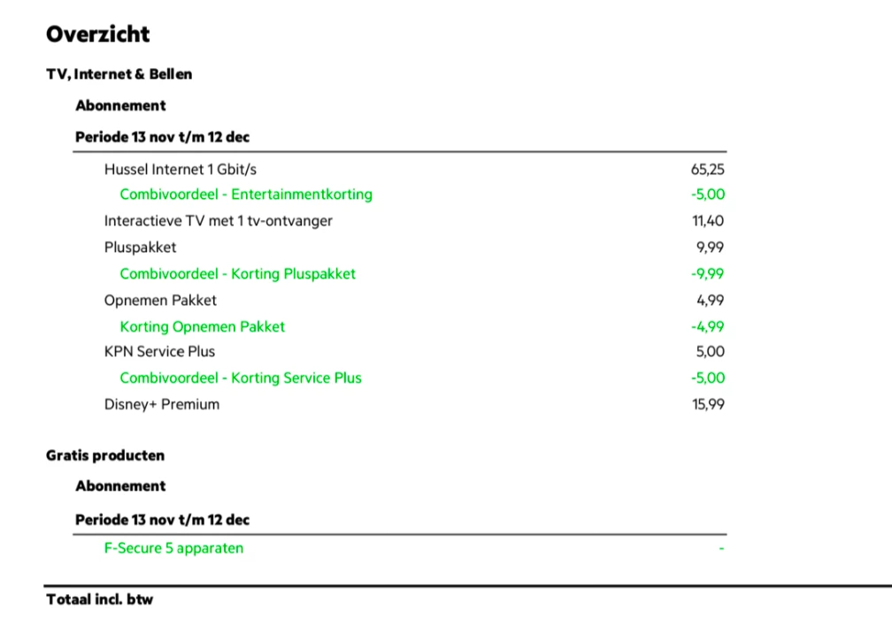Screen dimensions: 892x640
Task: Click the Korting Opnemen Pakket discount
Action: (203, 326)
